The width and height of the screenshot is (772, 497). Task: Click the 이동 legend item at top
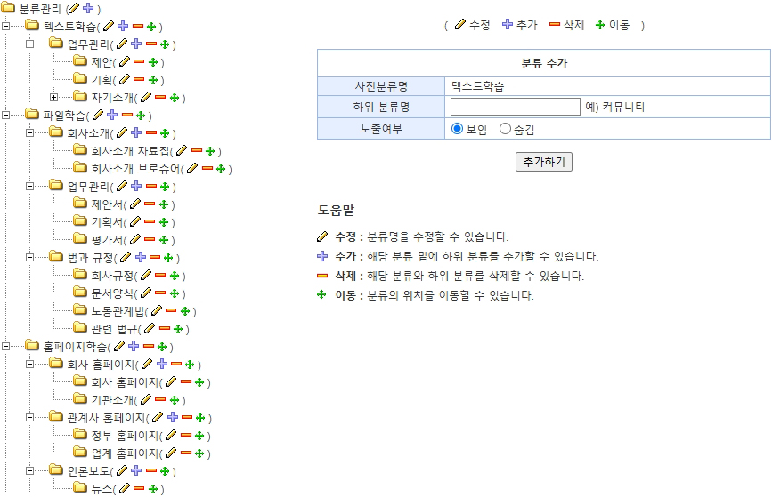coord(612,25)
